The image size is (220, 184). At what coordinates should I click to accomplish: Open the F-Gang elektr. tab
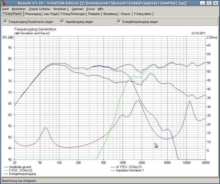143,14
